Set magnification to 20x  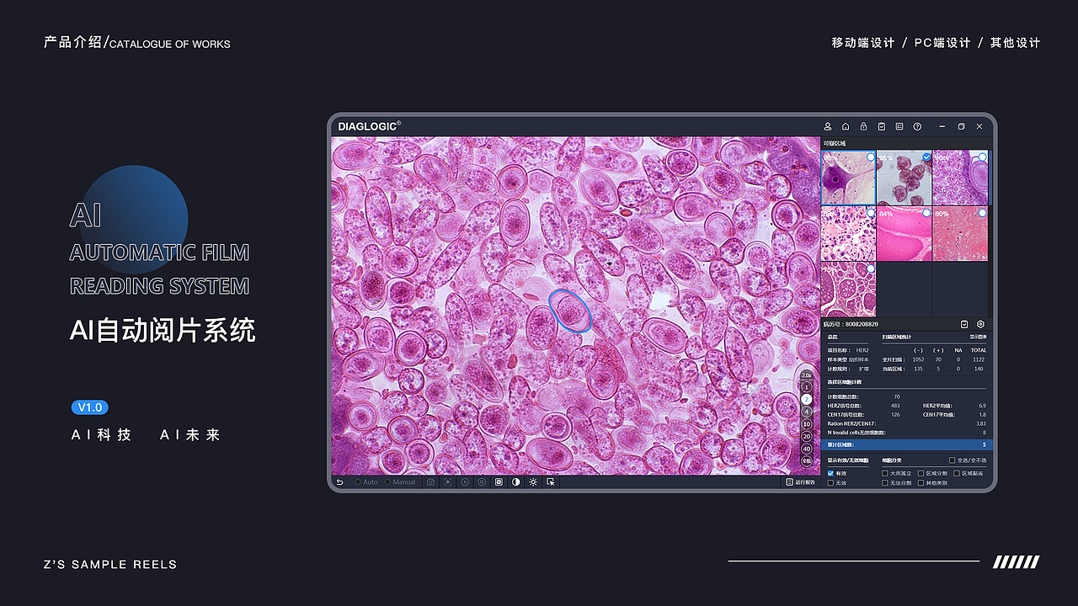click(807, 436)
